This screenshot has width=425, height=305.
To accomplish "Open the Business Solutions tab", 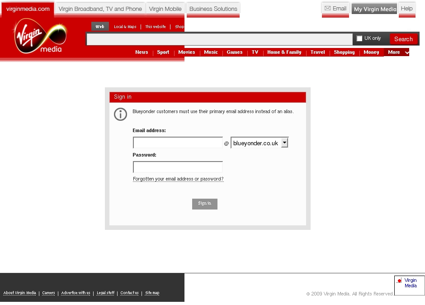I will (x=213, y=9).
